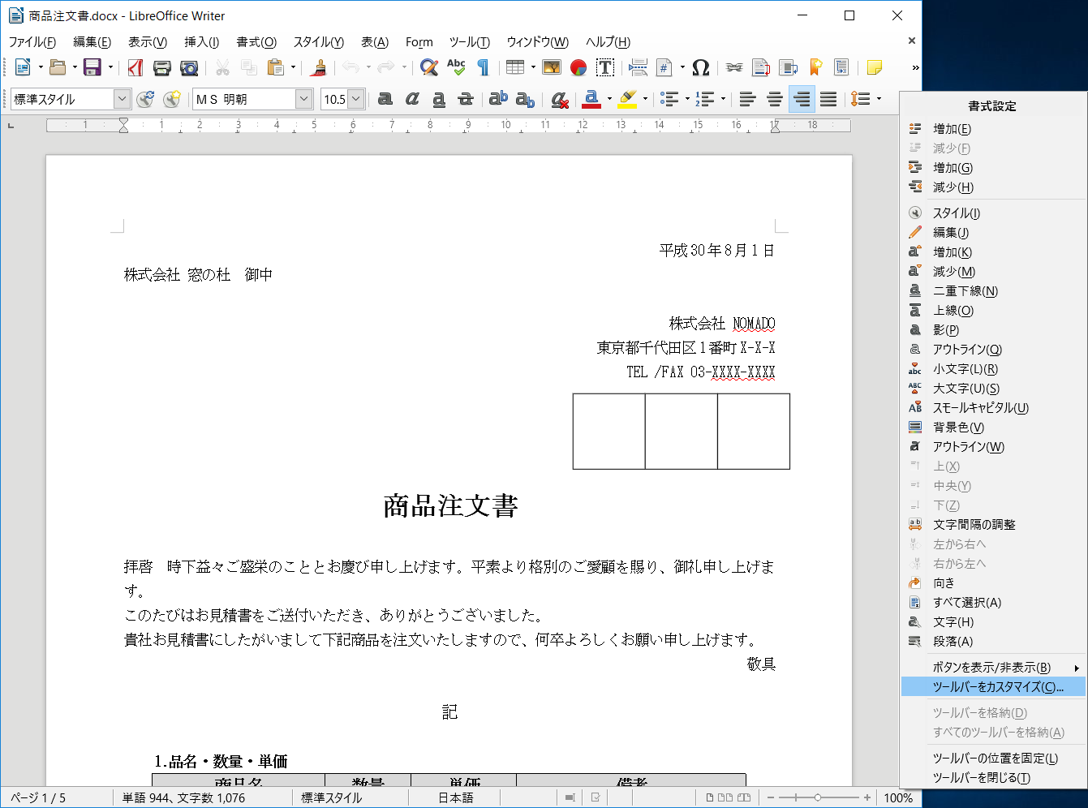Insert a page break
This screenshot has height=808, width=1088.
click(639, 67)
